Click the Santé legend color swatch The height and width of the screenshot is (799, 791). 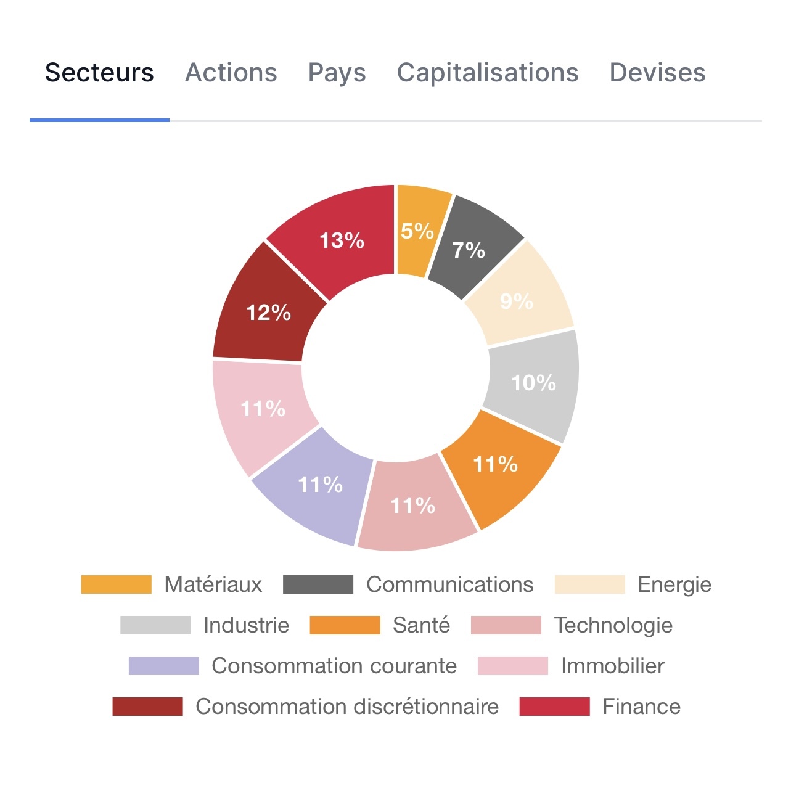(x=345, y=625)
